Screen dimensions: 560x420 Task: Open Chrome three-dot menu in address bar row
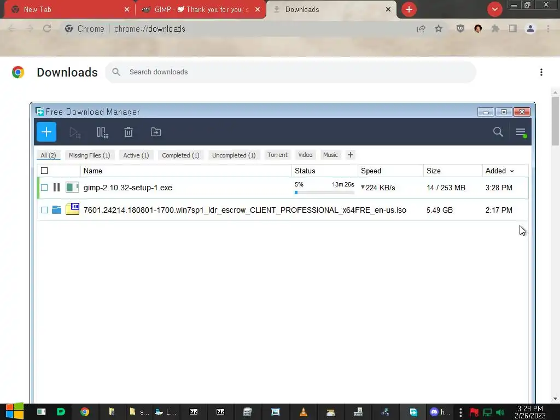click(x=548, y=28)
